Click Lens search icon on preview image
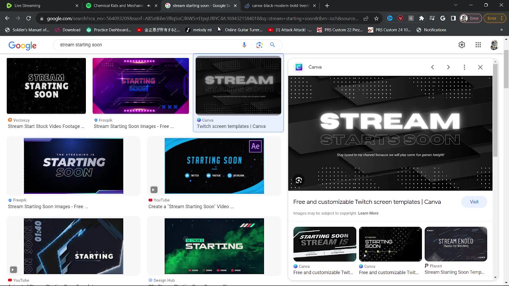Screen dimensions: 509x286 299,180
